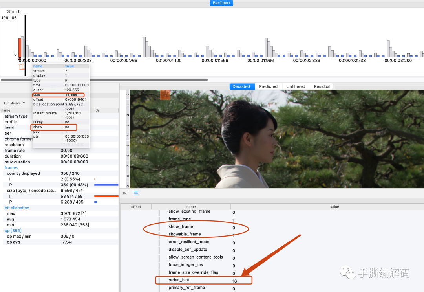Image resolution: width=424 pixels, height=292 pixels.
Task: Click the orange reference arrows below the timeline
Action: tap(21, 66)
